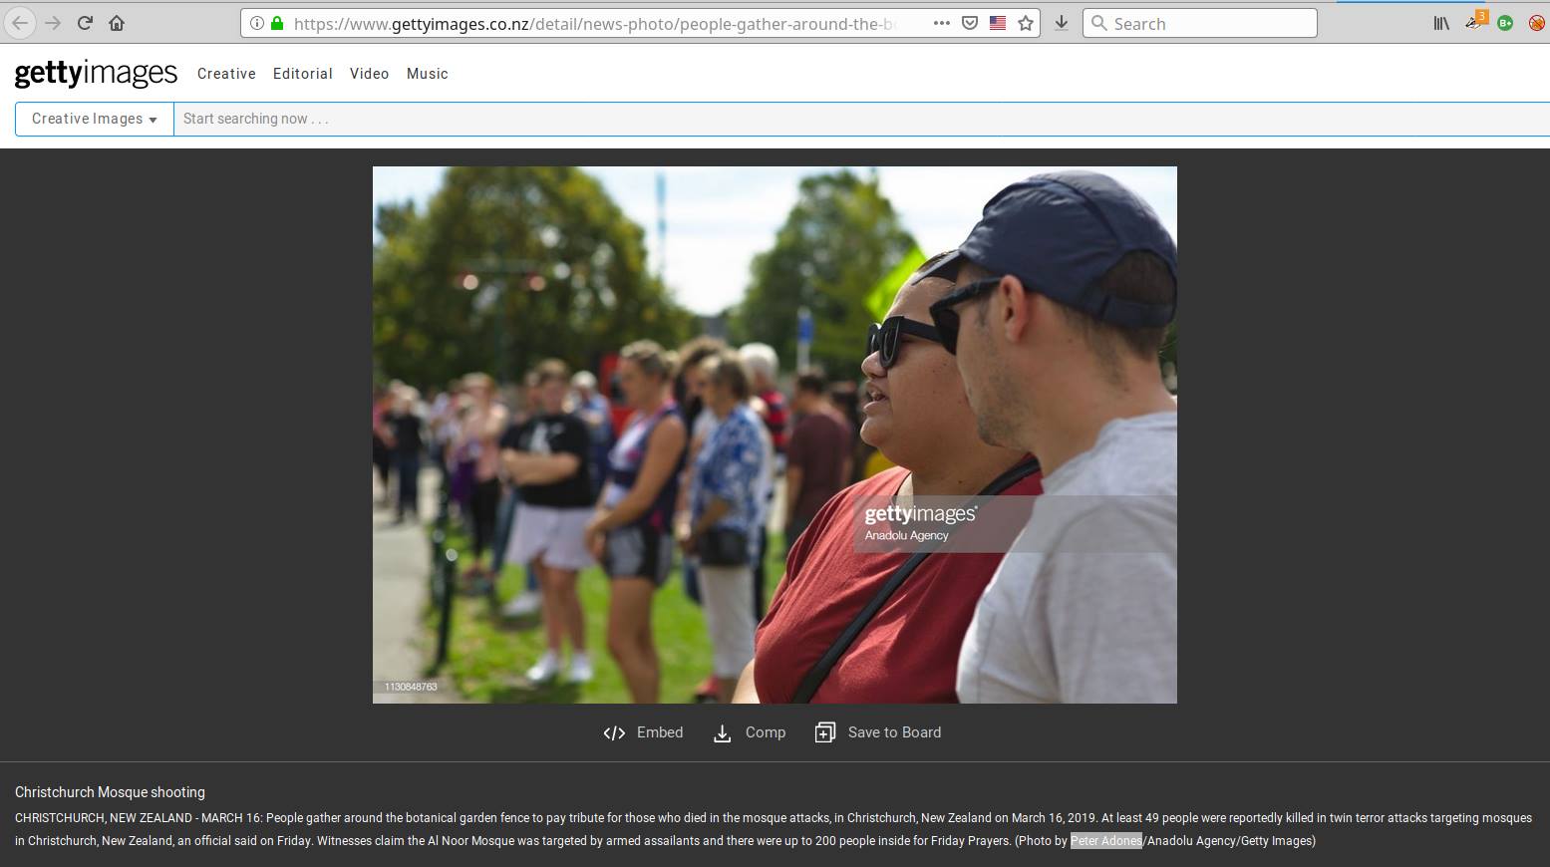
Task: Focus the 'Start searching now' field
Action: [x=862, y=119]
